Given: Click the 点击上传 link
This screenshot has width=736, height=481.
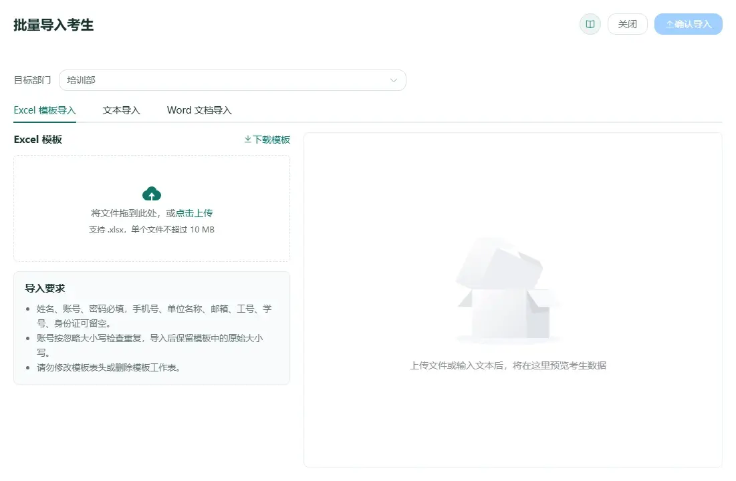Looking at the screenshot, I should (194, 213).
